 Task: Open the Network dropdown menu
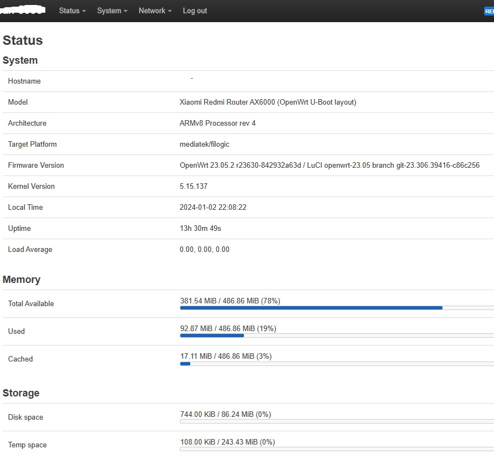[155, 11]
